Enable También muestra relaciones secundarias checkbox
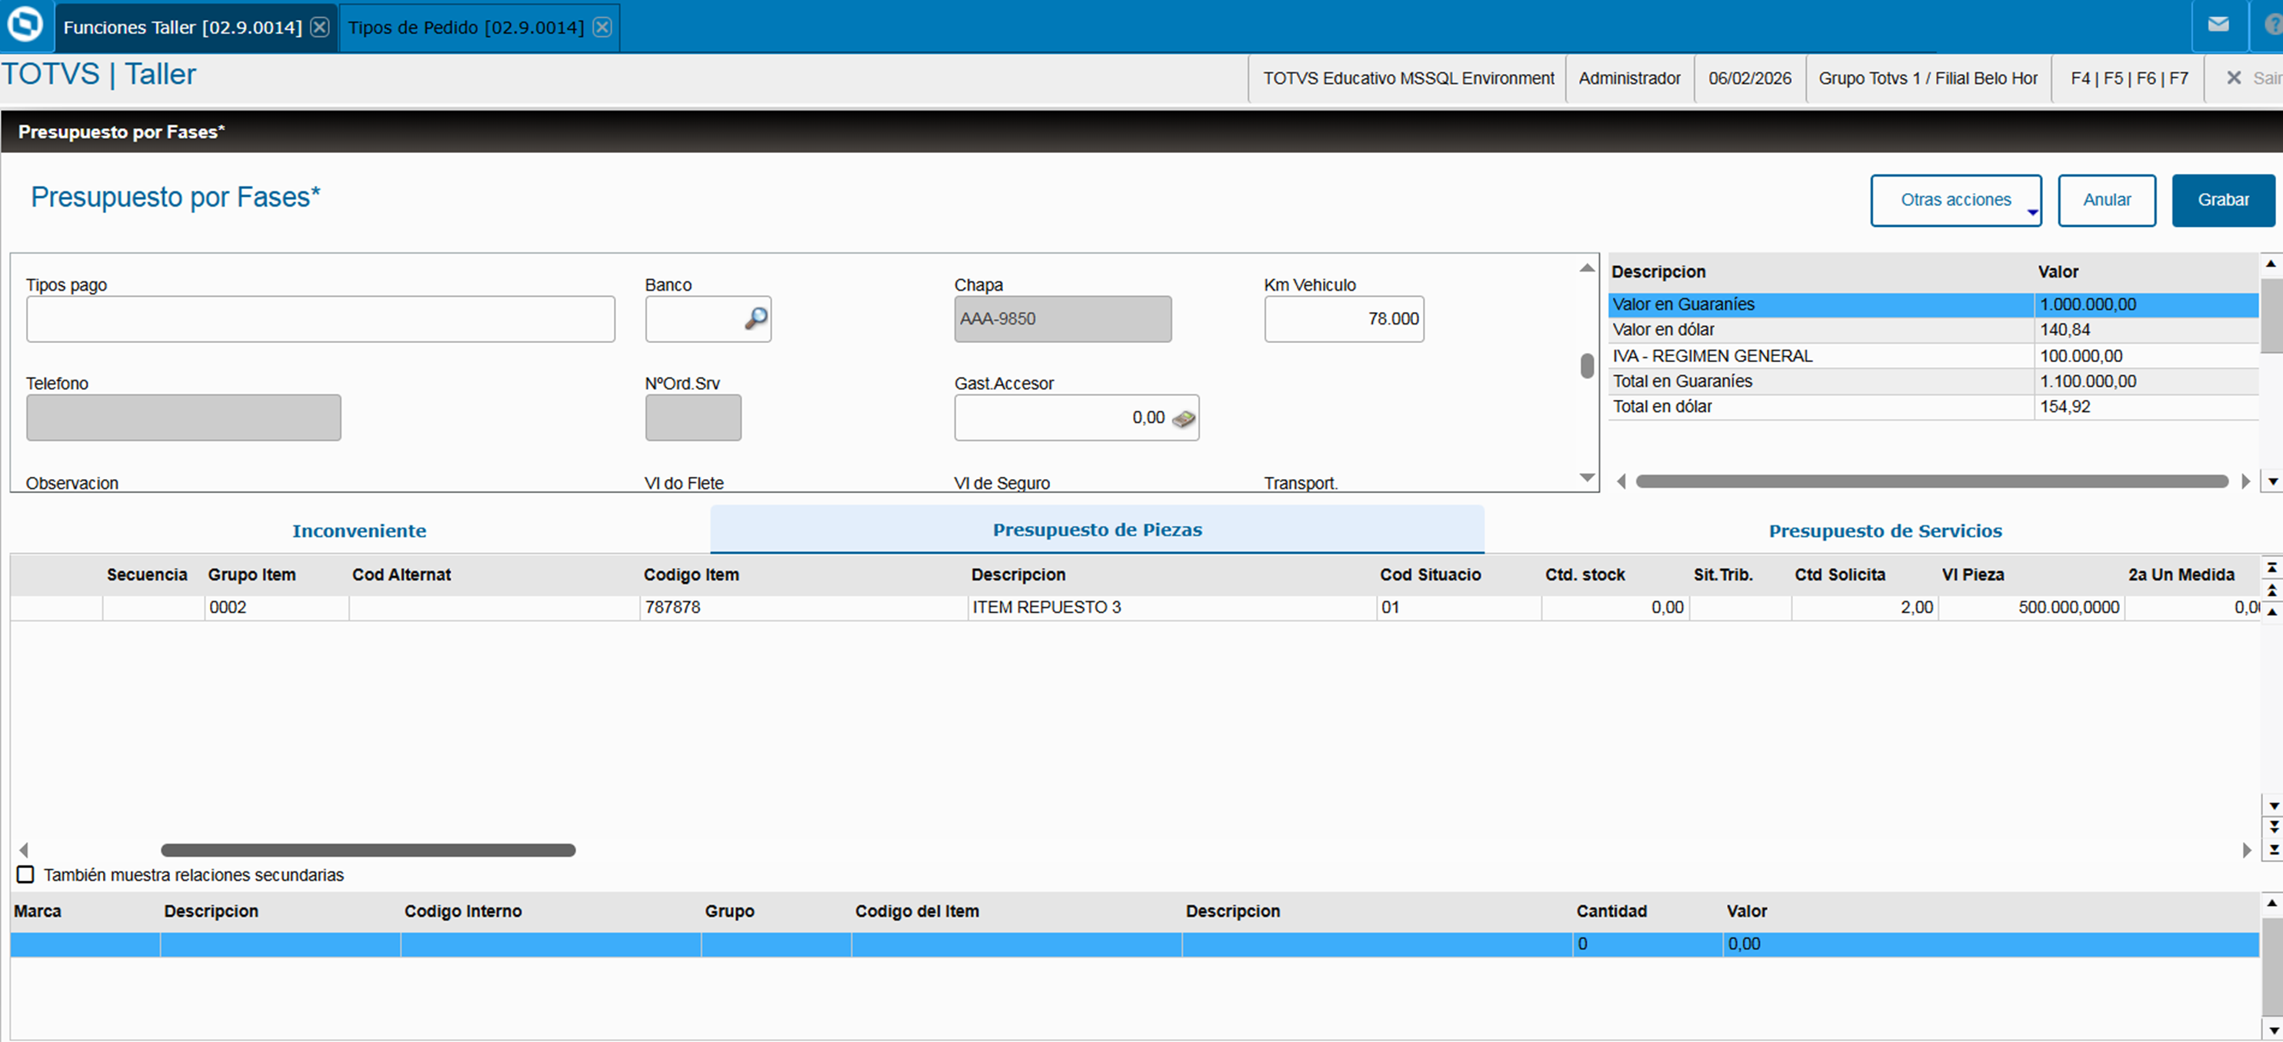The image size is (2283, 1042). point(25,874)
